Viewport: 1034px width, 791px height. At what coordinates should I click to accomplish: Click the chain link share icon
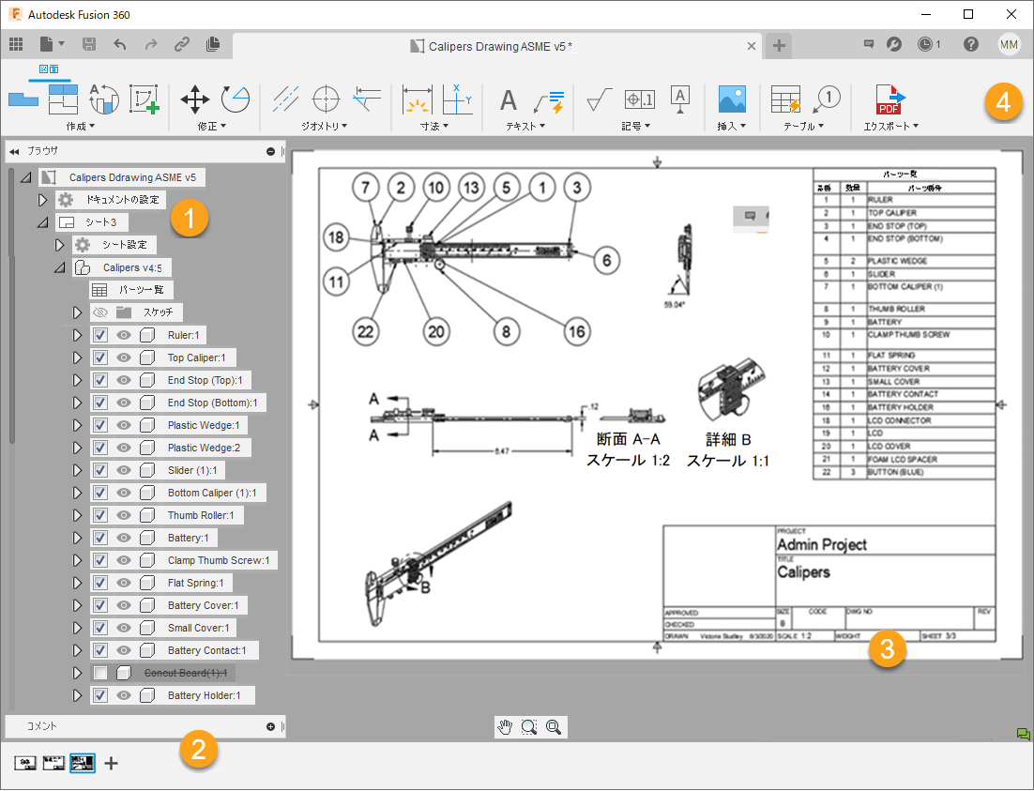click(x=182, y=44)
